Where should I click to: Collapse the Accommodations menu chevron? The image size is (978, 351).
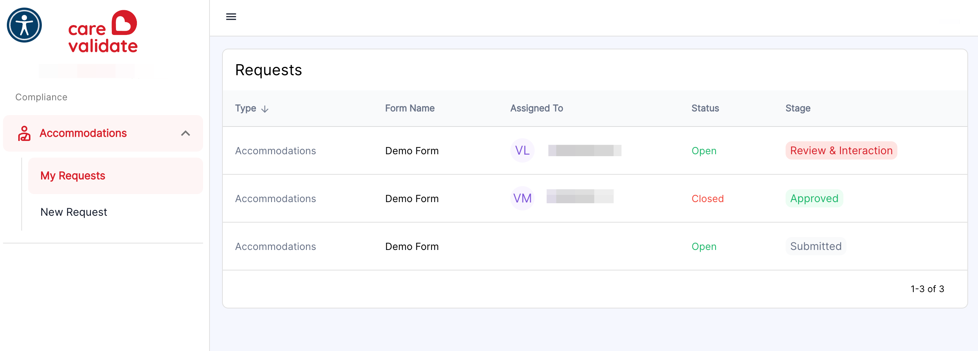[186, 133]
